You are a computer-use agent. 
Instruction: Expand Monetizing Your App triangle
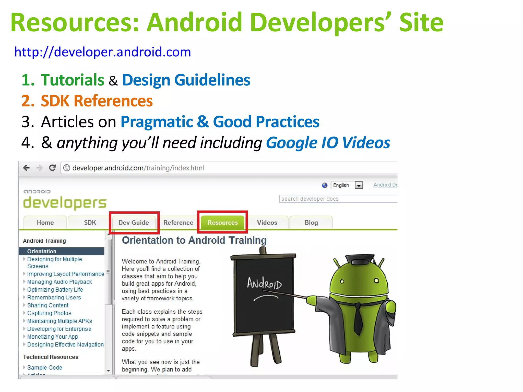coord(24,336)
